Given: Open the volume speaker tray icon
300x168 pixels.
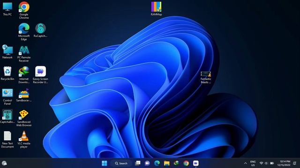Looking at the screenshot, I should 266,163.
